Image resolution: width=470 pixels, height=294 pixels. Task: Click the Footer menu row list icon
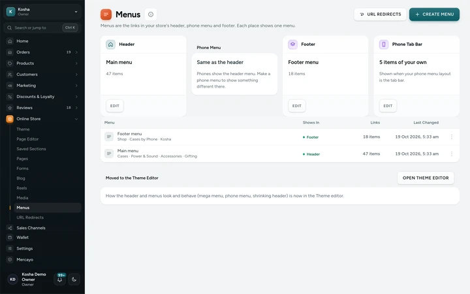coord(109,137)
